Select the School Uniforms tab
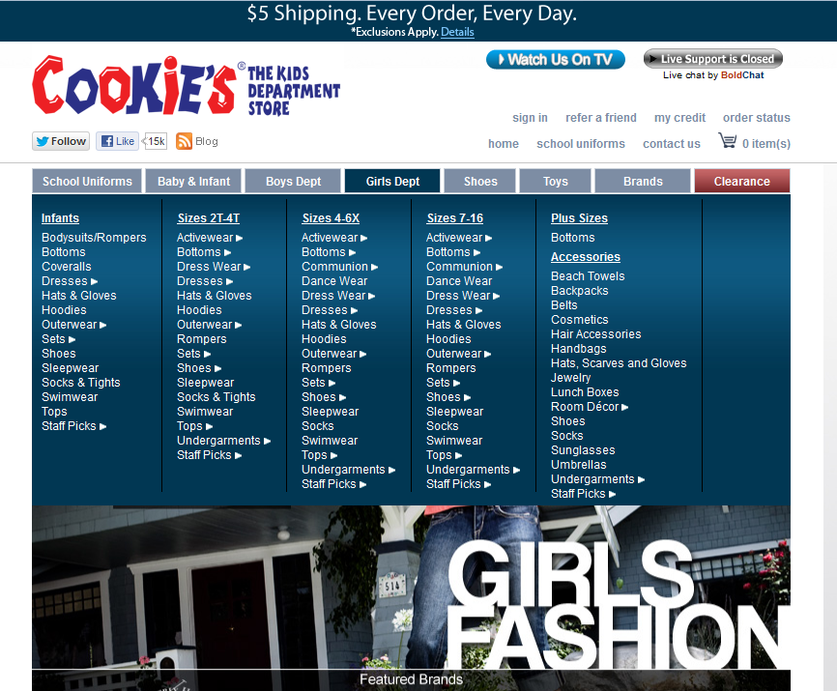Viewport: 837px width, 691px height. (x=87, y=182)
